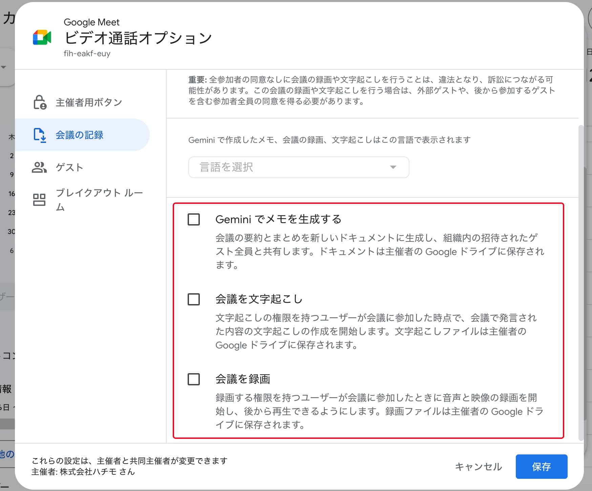This screenshot has height=491, width=592.
Task: Check the 会議を文字起こし checkbox
Action: click(194, 299)
